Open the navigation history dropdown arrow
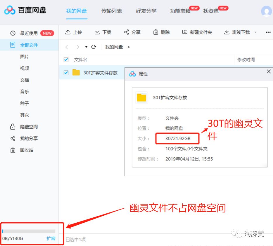The image size is (273, 246). [x=86, y=47]
